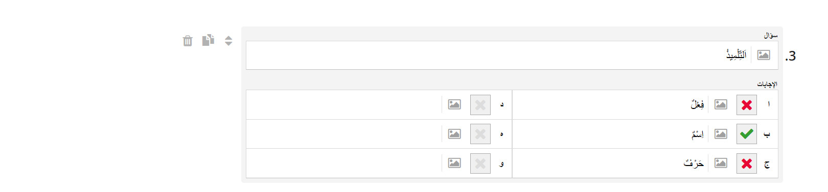The image size is (828, 192).
Task: Reorder question using up-down arrows handle
Action: click(x=228, y=41)
